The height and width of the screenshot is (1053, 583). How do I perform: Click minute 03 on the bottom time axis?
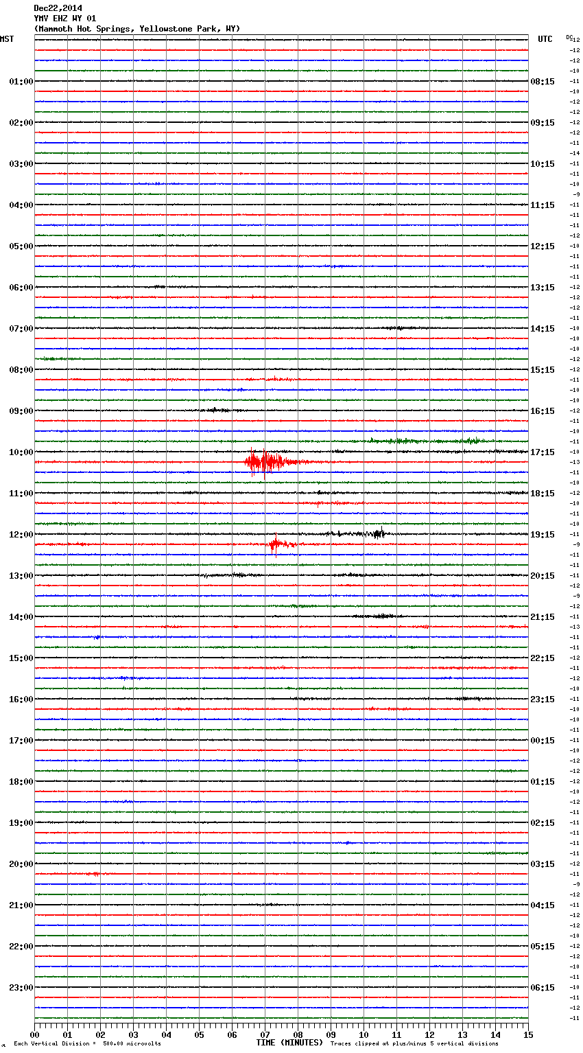[133, 1034]
